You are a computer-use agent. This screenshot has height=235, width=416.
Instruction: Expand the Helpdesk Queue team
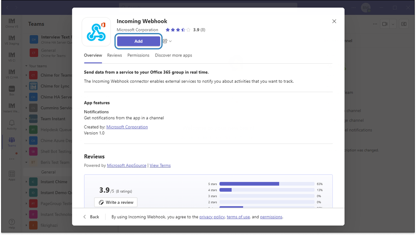[x=26, y=130]
